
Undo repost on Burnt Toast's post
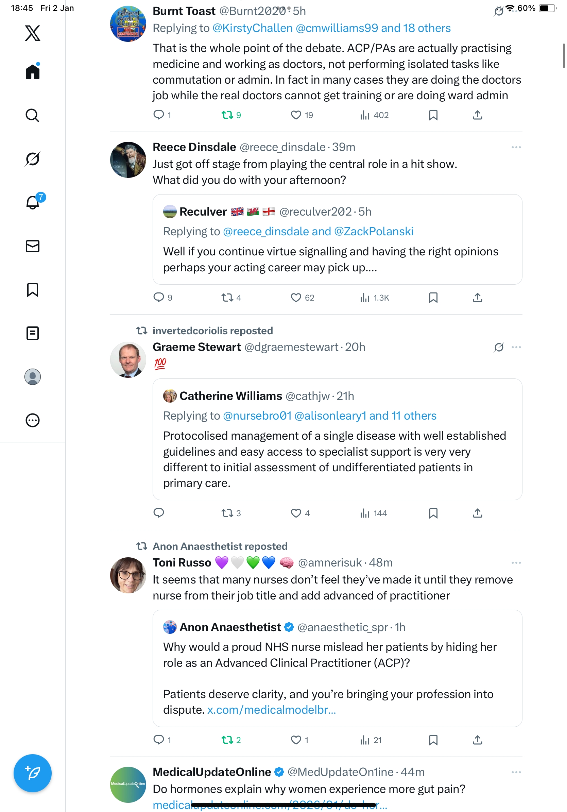pyautogui.click(x=227, y=115)
